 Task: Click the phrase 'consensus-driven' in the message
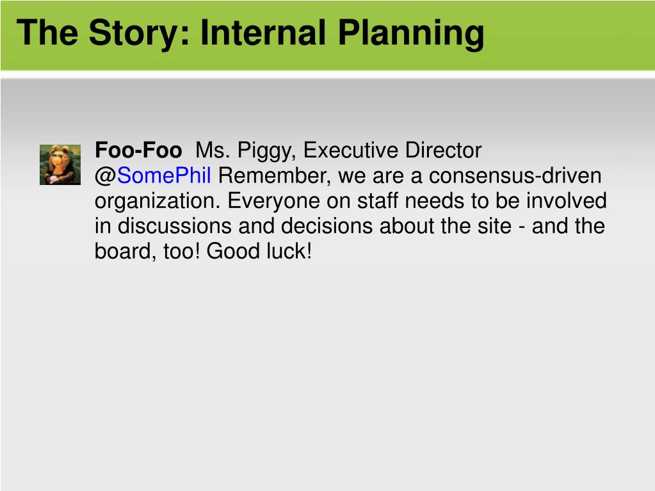point(515,175)
